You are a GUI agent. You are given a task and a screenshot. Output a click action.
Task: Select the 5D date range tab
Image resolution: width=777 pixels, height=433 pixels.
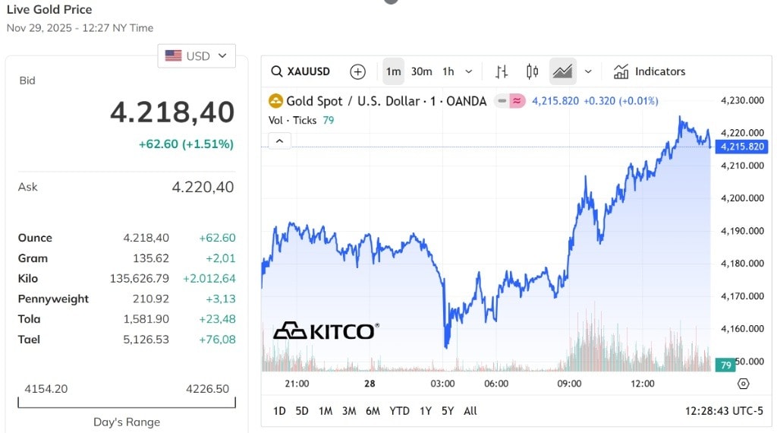coord(302,411)
